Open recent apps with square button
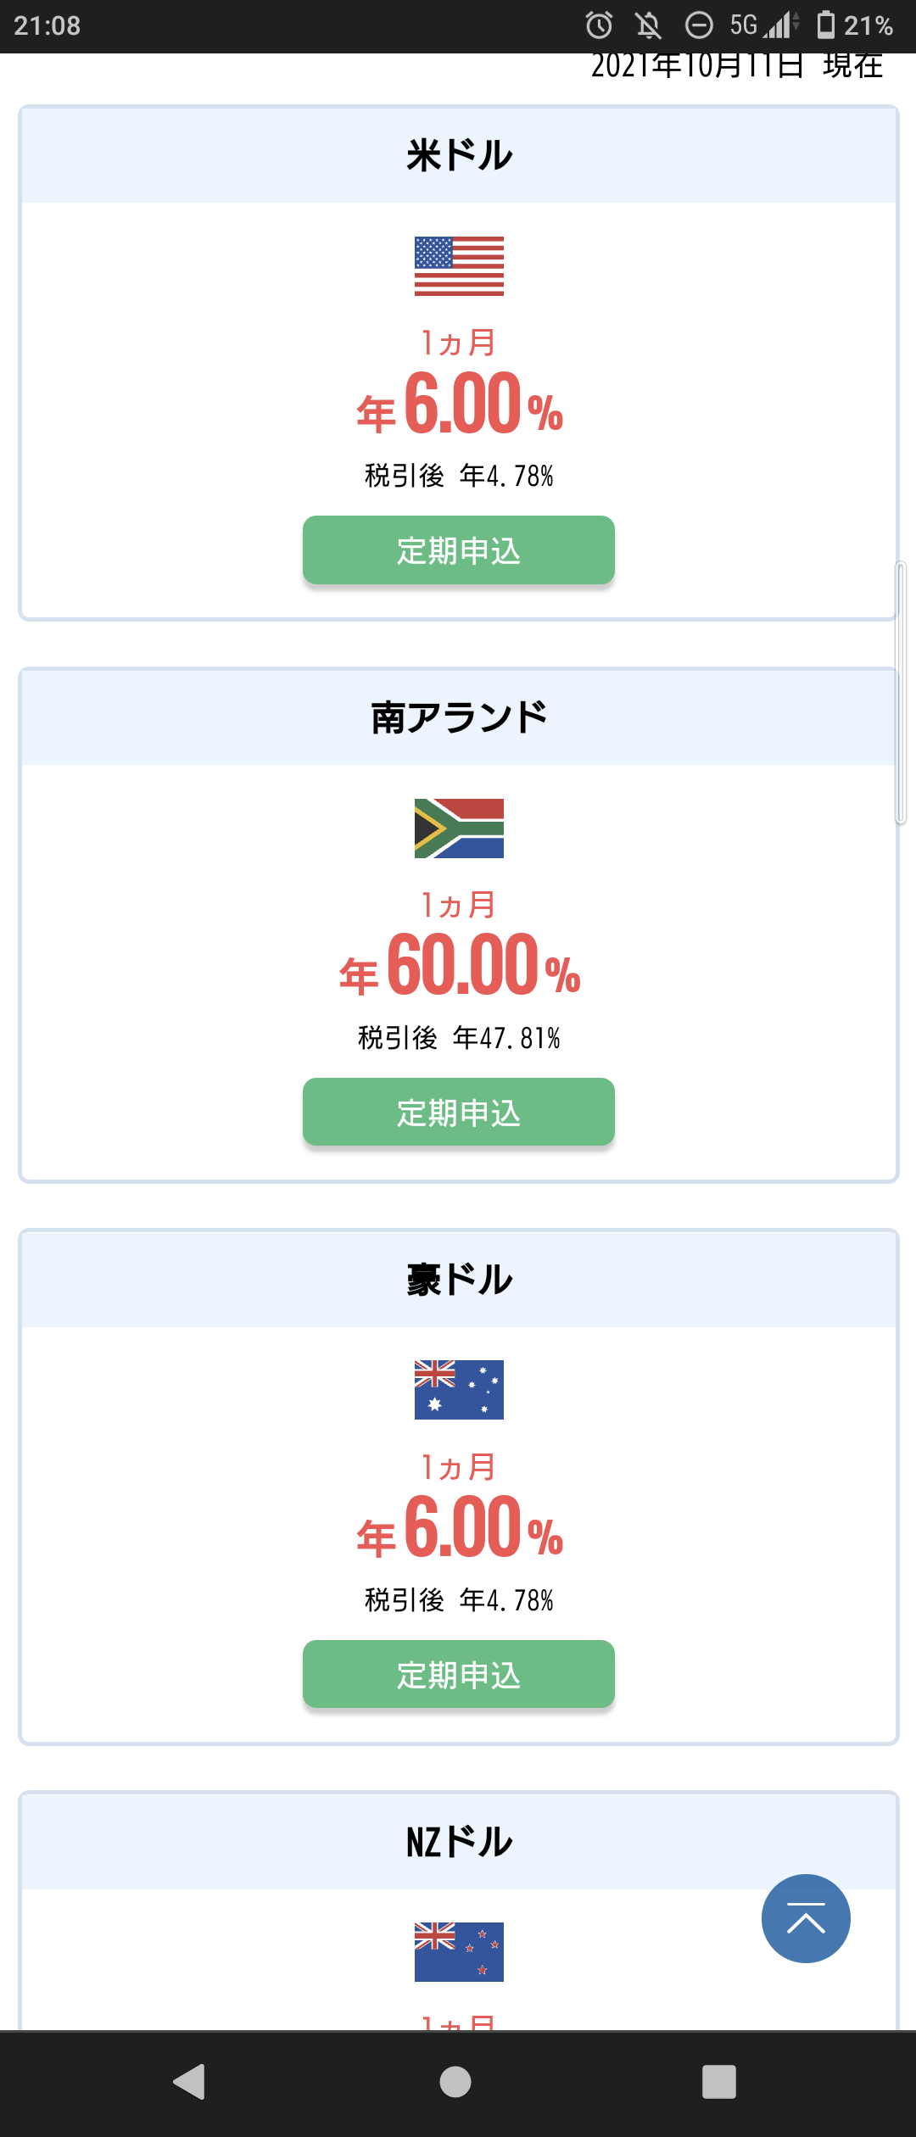916x2137 pixels. pos(718,2081)
